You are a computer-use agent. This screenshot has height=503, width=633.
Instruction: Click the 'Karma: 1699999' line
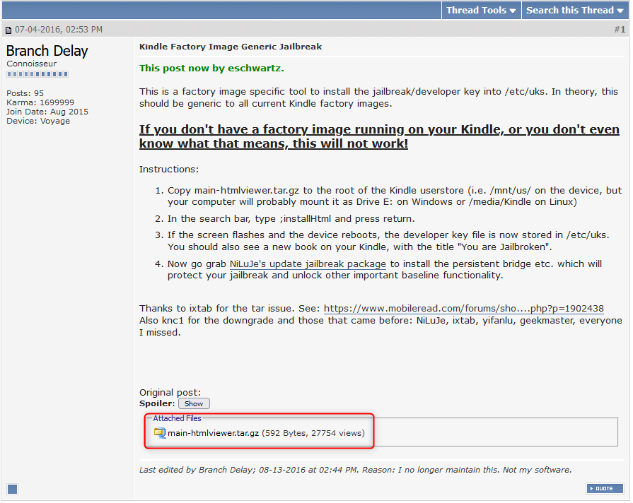click(40, 102)
